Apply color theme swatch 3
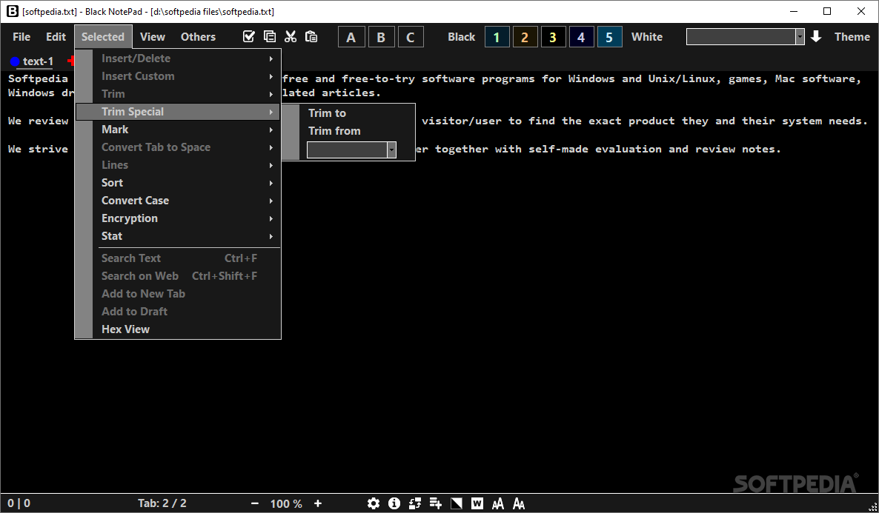 pos(553,37)
